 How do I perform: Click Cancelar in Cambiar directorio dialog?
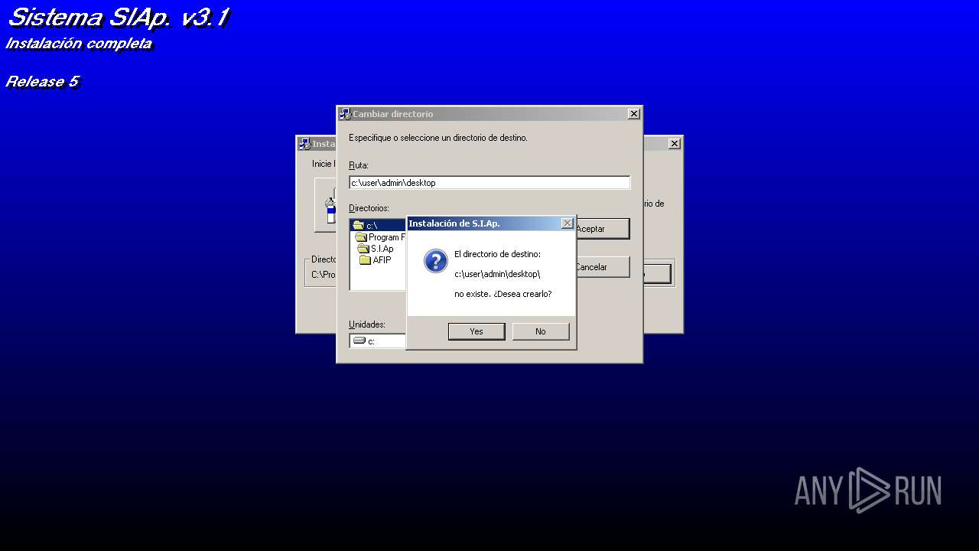[602, 267]
